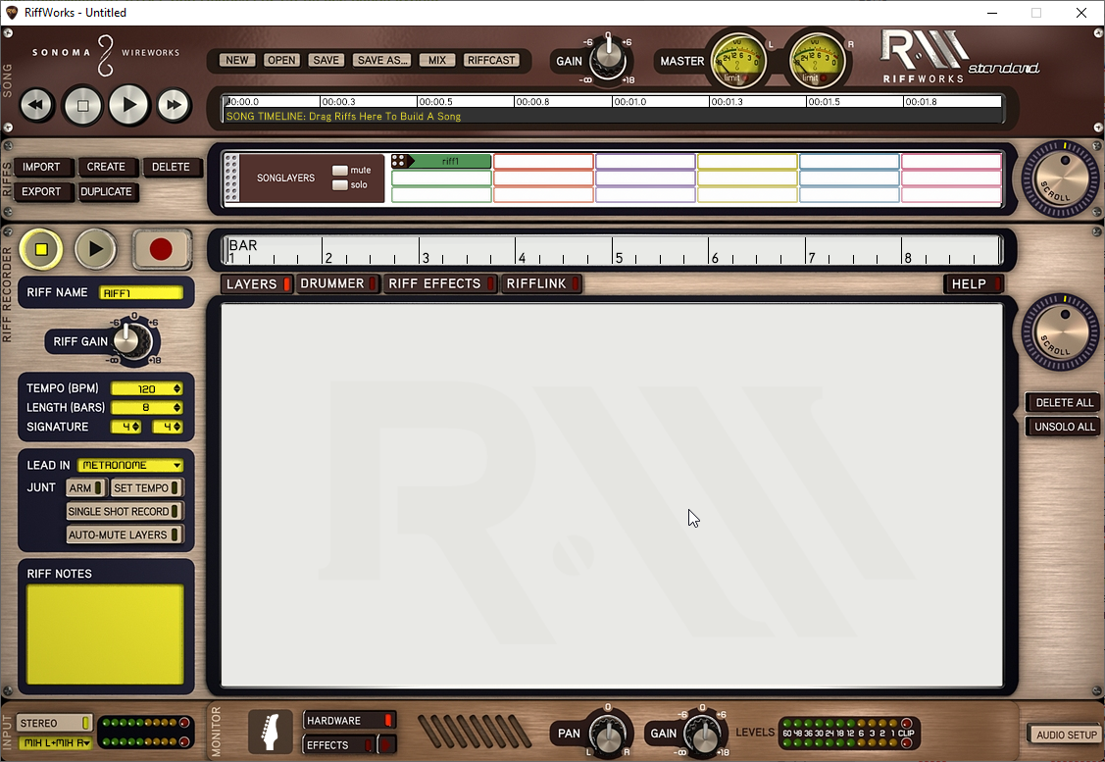Toggle songlayers mute

[x=339, y=170]
